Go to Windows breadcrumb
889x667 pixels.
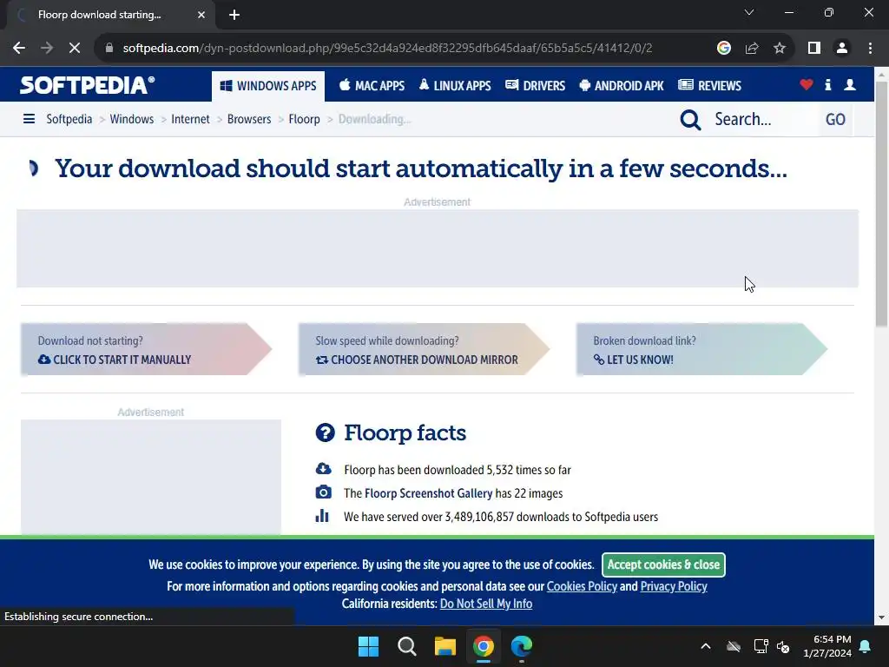coord(132,119)
